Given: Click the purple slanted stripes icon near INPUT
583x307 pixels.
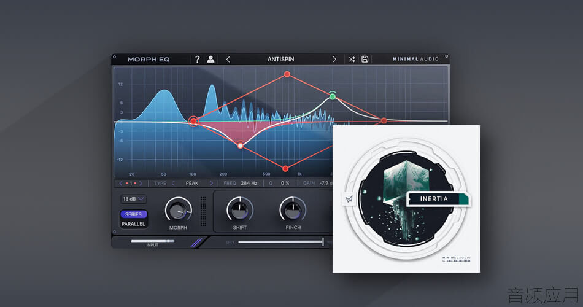Looking at the screenshot, I should tap(196, 243).
